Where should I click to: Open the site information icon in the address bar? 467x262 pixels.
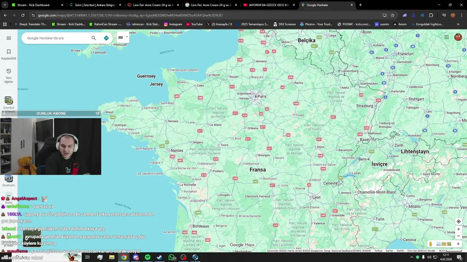click(33, 15)
